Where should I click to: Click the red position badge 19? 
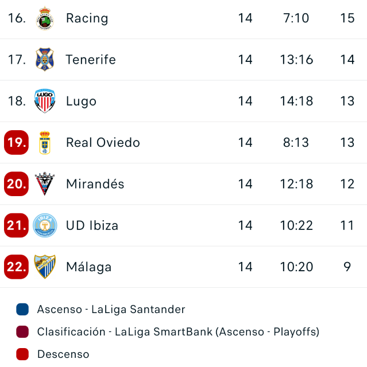16,143
